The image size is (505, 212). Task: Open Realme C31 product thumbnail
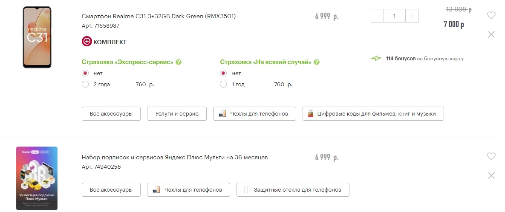pyautogui.click(x=37, y=37)
